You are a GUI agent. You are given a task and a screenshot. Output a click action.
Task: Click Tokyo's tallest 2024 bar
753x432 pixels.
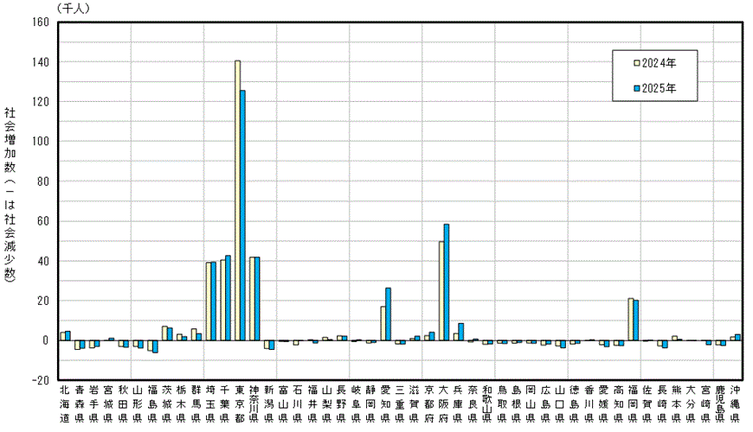(x=237, y=199)
